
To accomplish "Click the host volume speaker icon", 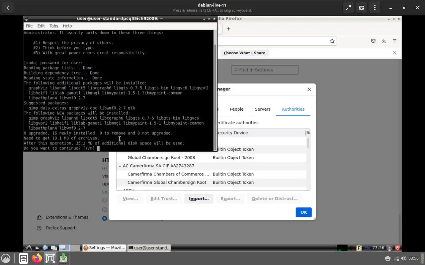I will (x=404, y=258).
